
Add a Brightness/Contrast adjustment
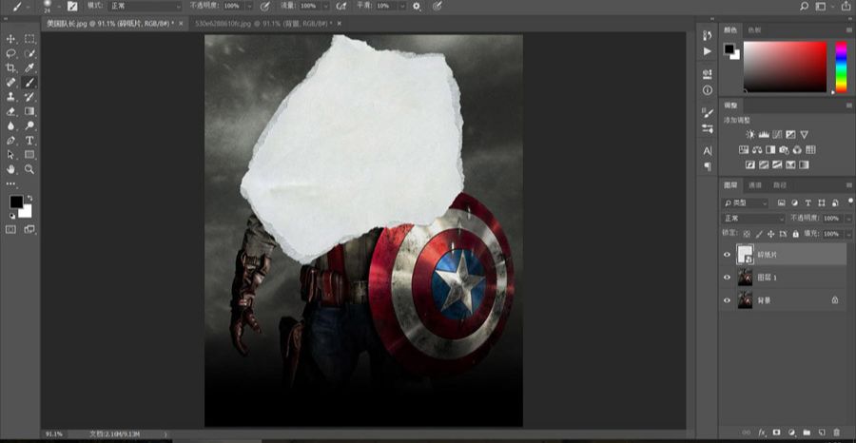point(750,134)
